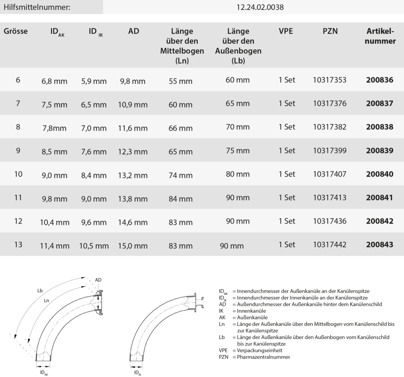Image resolution: width=404 pixels, height=377 pixels.
Task: Click the AD value 13,2 mm
Action: [133, 175]
